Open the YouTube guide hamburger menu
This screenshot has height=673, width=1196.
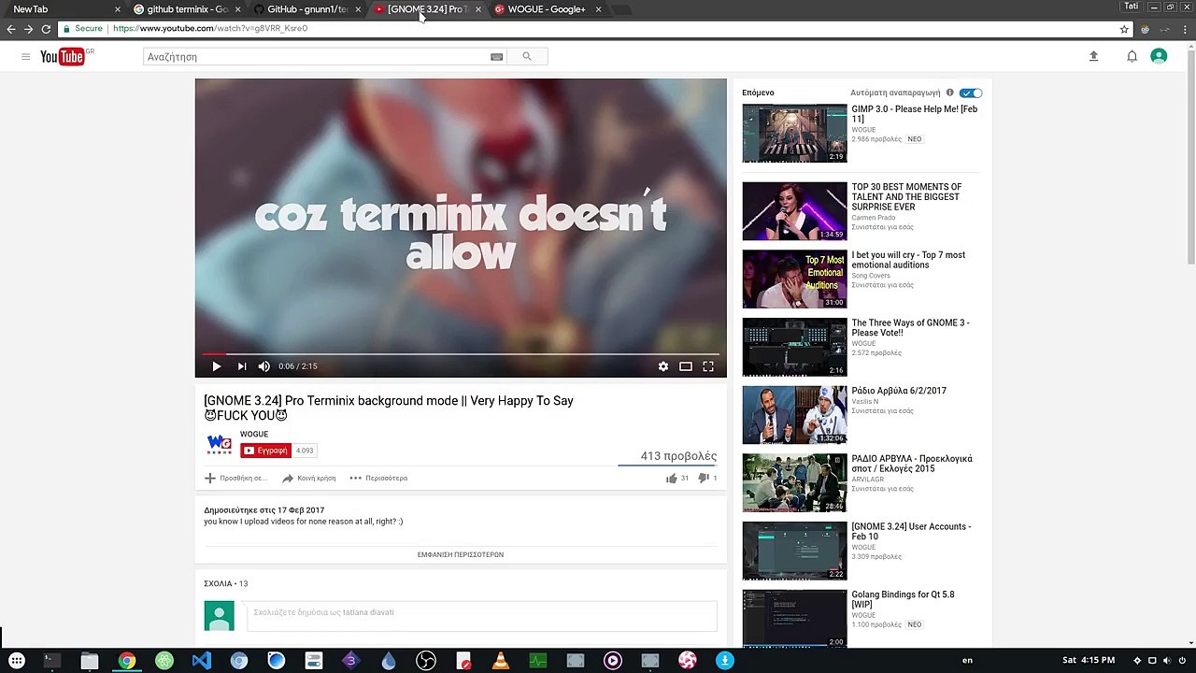point(25,57)
